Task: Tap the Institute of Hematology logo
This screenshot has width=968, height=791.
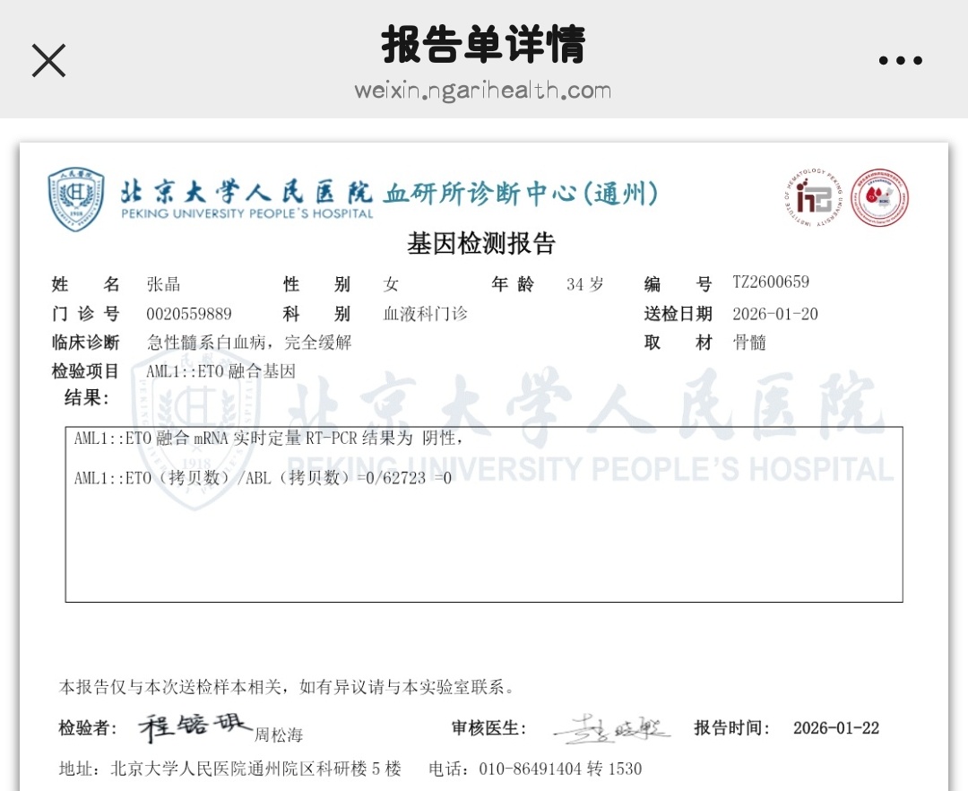Action: click(814, 198)
